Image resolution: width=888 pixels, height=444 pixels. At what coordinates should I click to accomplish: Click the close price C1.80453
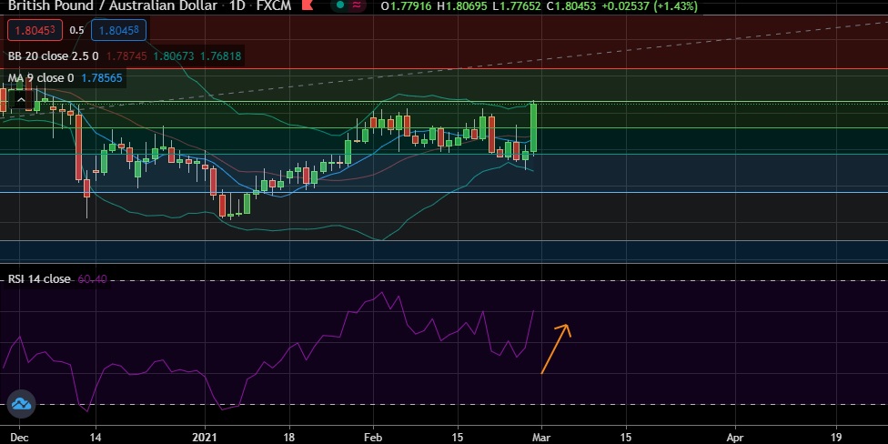click(570, 6)
